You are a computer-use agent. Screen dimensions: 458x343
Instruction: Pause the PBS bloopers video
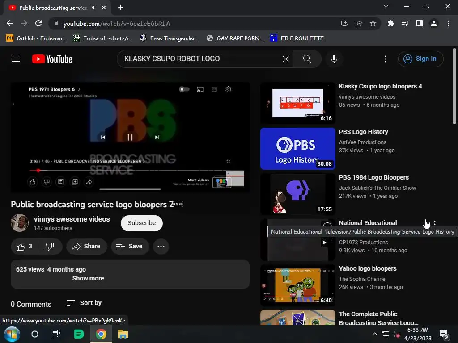pyautogui.click(x=130, y=137)
